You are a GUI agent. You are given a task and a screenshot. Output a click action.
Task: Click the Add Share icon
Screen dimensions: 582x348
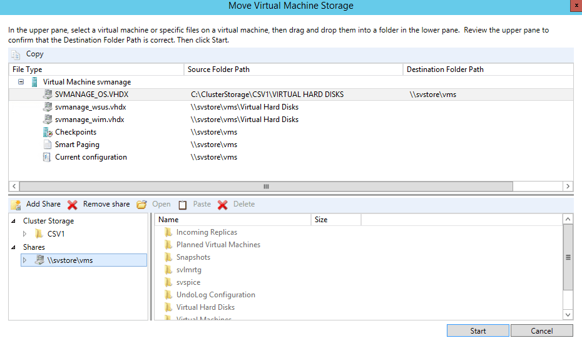(16, 204)
